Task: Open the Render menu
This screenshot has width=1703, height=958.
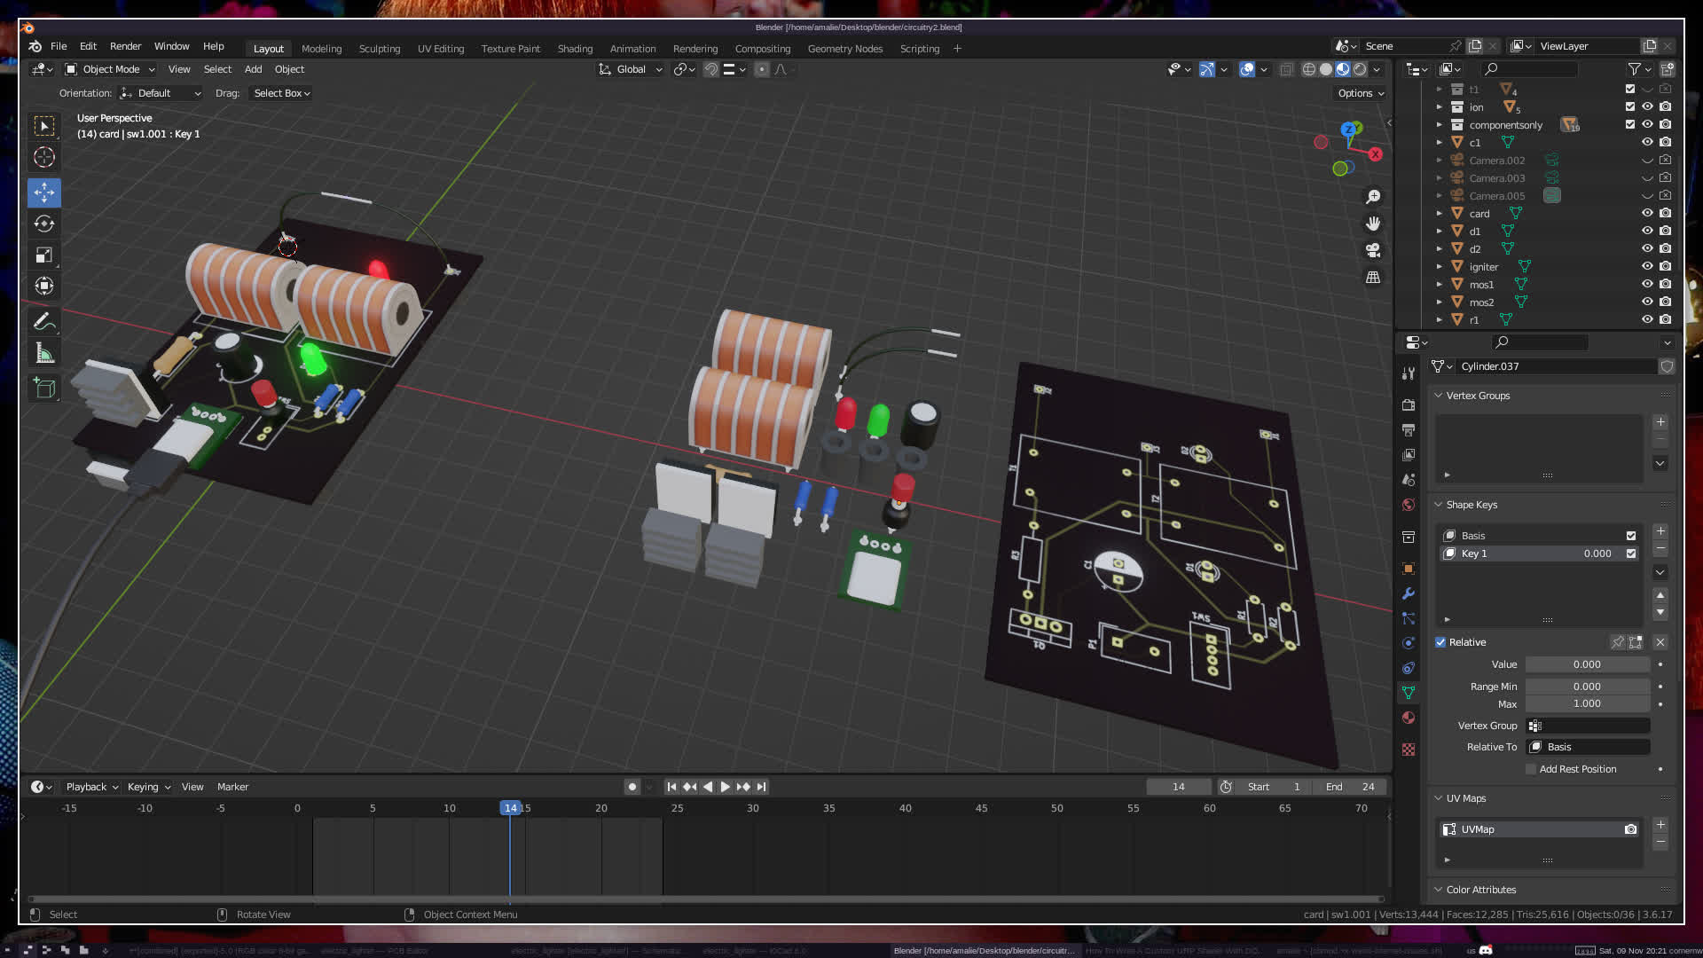Action: coord(125,46)
